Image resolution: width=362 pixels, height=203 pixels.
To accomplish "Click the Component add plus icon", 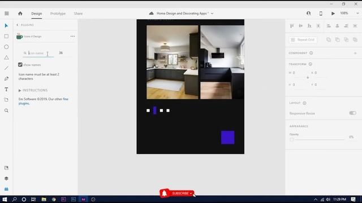I will click(x=355, y=53).
